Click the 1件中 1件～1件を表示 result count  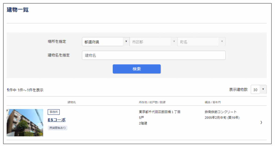25,90
